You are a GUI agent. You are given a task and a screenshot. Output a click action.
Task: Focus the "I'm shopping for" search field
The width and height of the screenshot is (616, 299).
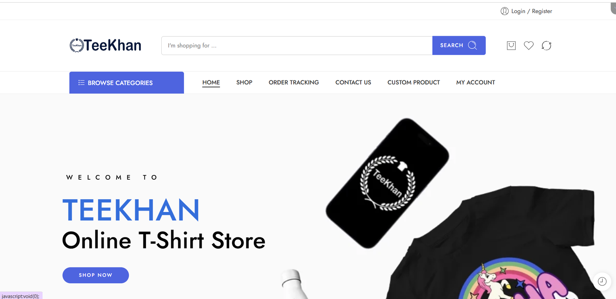[x=297, y=45]
